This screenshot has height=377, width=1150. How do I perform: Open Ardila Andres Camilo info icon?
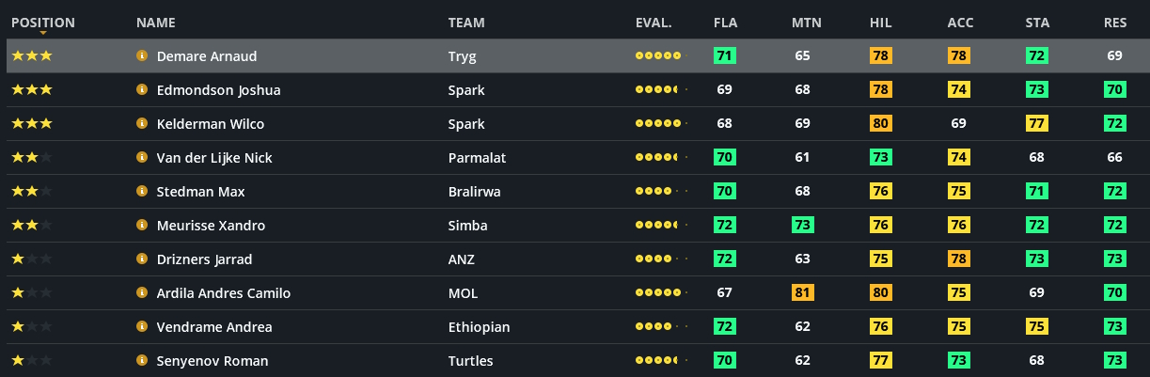point(142,293)
